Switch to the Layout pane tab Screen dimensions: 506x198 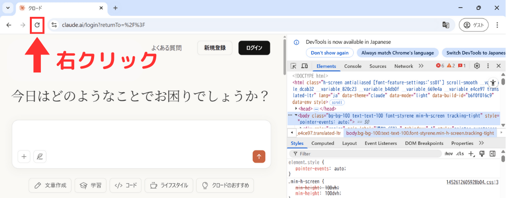pos(349,143)
